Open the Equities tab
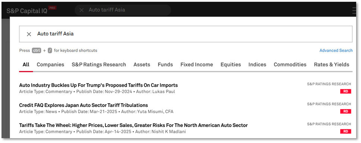The width and height of the screenshot is (361, 143). [x=231, y=64]
